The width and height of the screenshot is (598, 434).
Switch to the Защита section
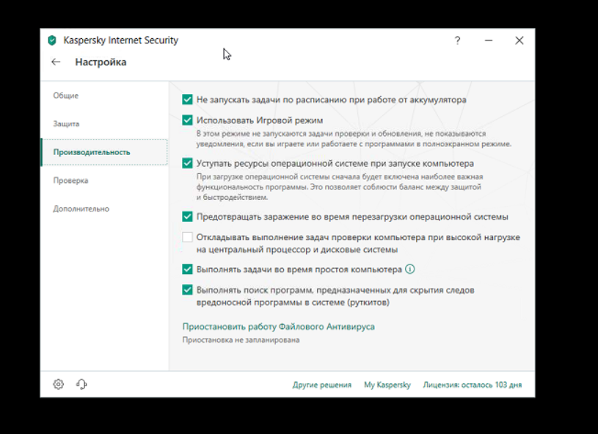tap(66, 123)
